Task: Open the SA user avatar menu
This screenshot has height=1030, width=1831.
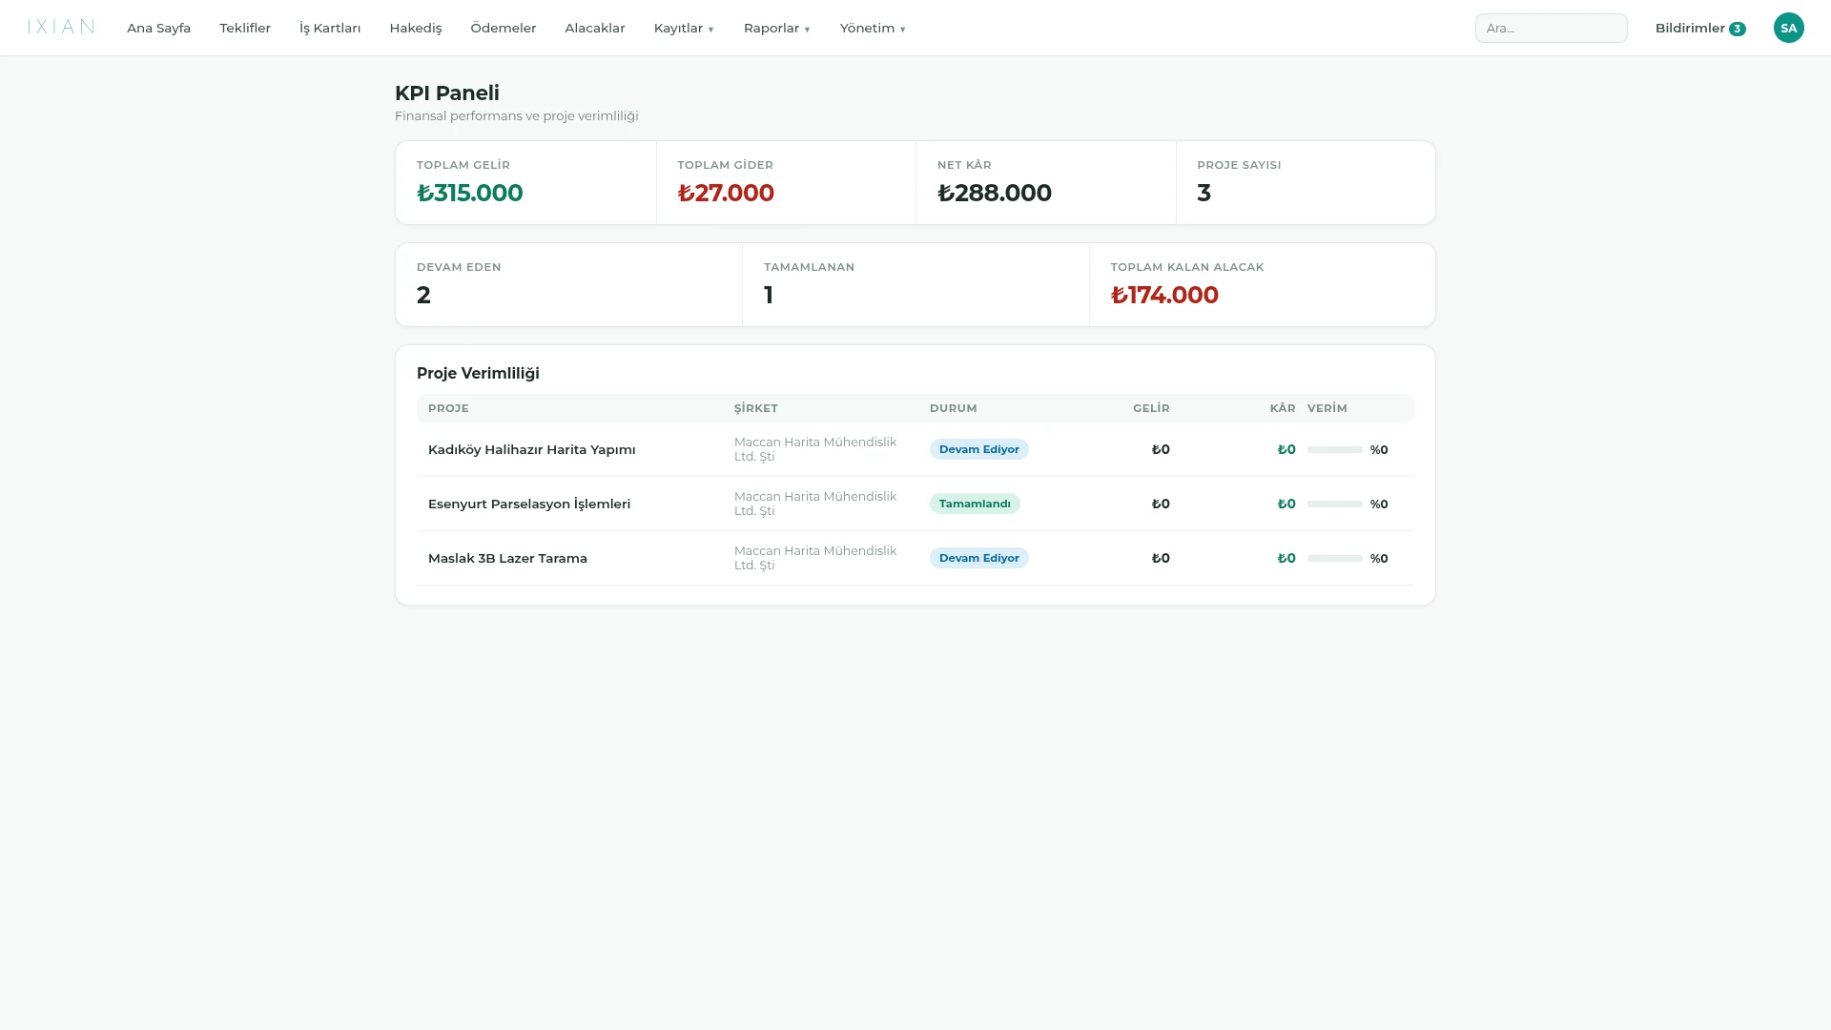Action: click(1788, 28)
